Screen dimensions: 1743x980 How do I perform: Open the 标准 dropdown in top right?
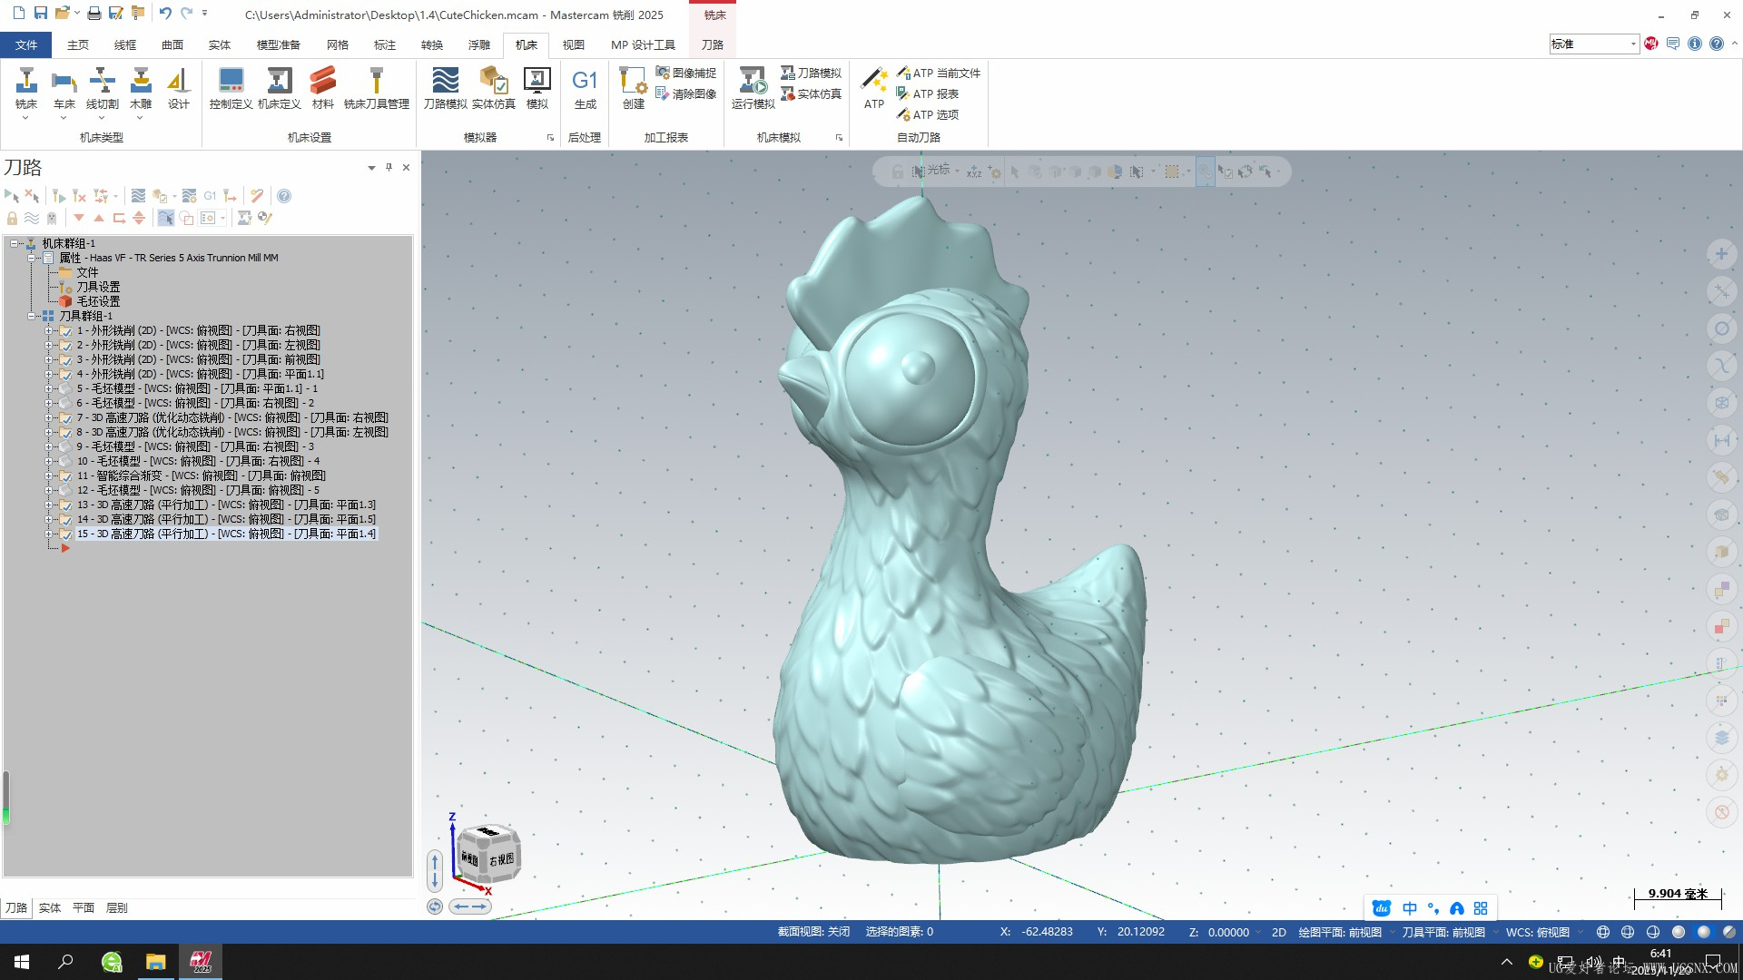pos(1632,44)
